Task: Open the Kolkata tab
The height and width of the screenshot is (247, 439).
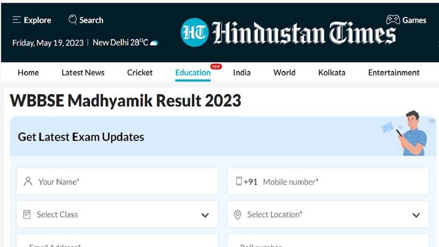Action: tap(332, 73)
